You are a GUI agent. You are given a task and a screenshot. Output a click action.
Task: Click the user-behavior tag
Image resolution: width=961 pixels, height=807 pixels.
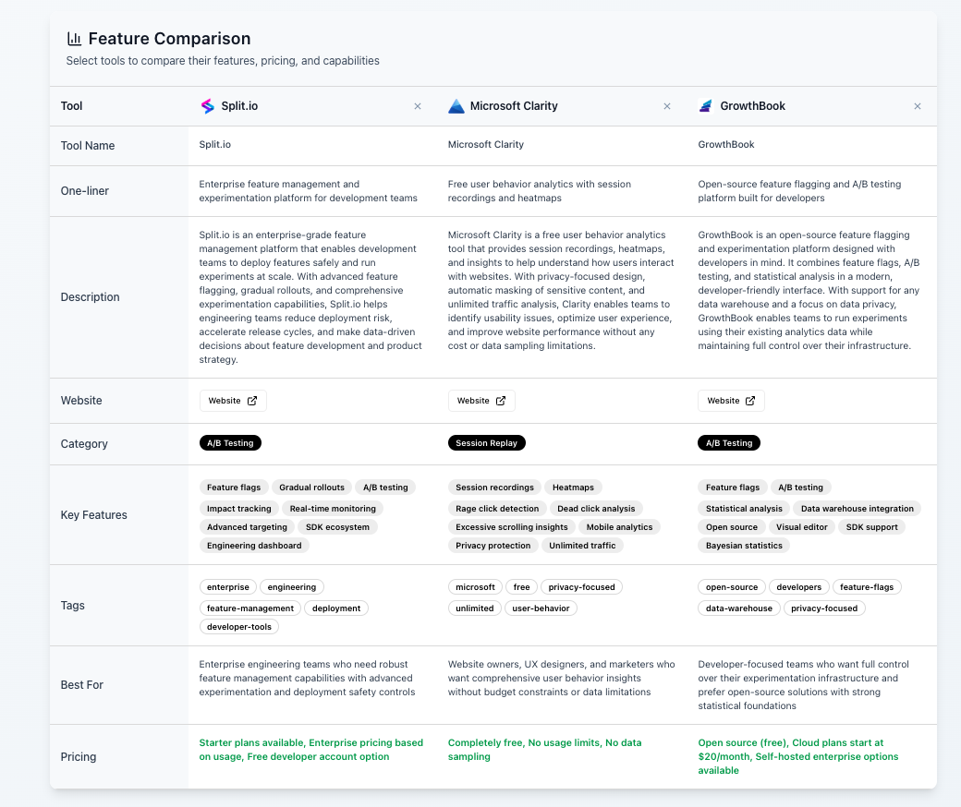click(541, 608)
